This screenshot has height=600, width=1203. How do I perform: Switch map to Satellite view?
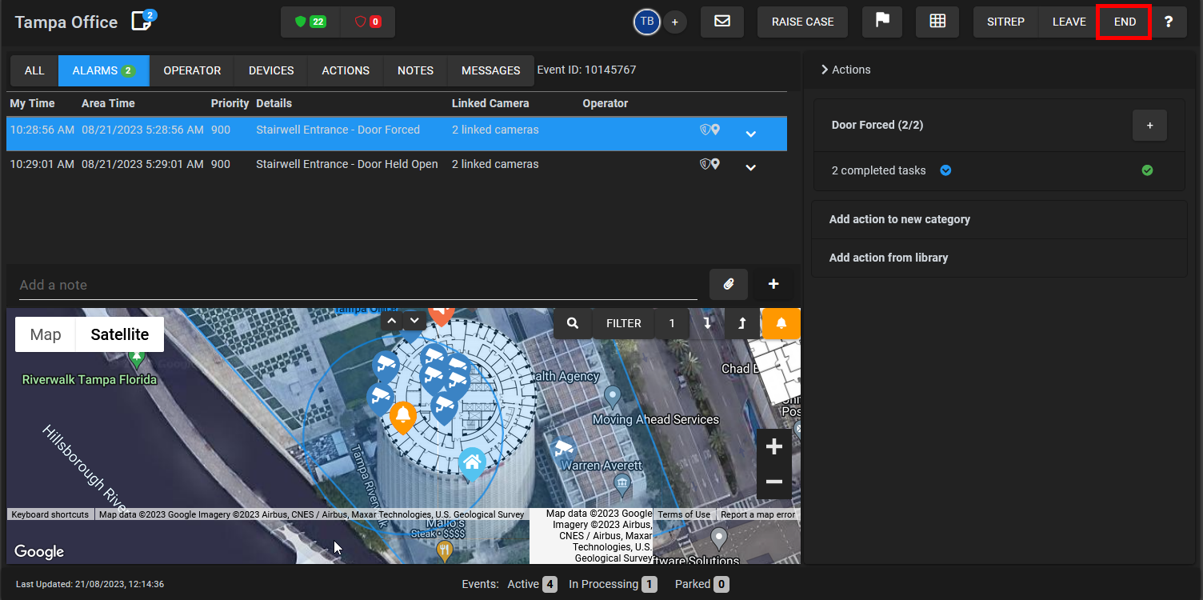[120, 334]
